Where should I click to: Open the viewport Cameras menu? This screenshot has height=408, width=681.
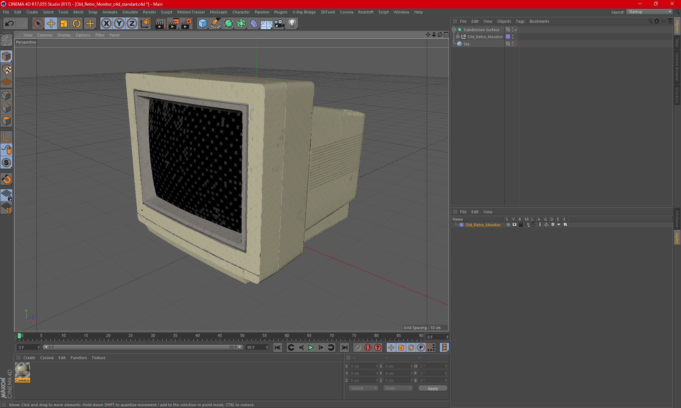[x=45, y=35]
